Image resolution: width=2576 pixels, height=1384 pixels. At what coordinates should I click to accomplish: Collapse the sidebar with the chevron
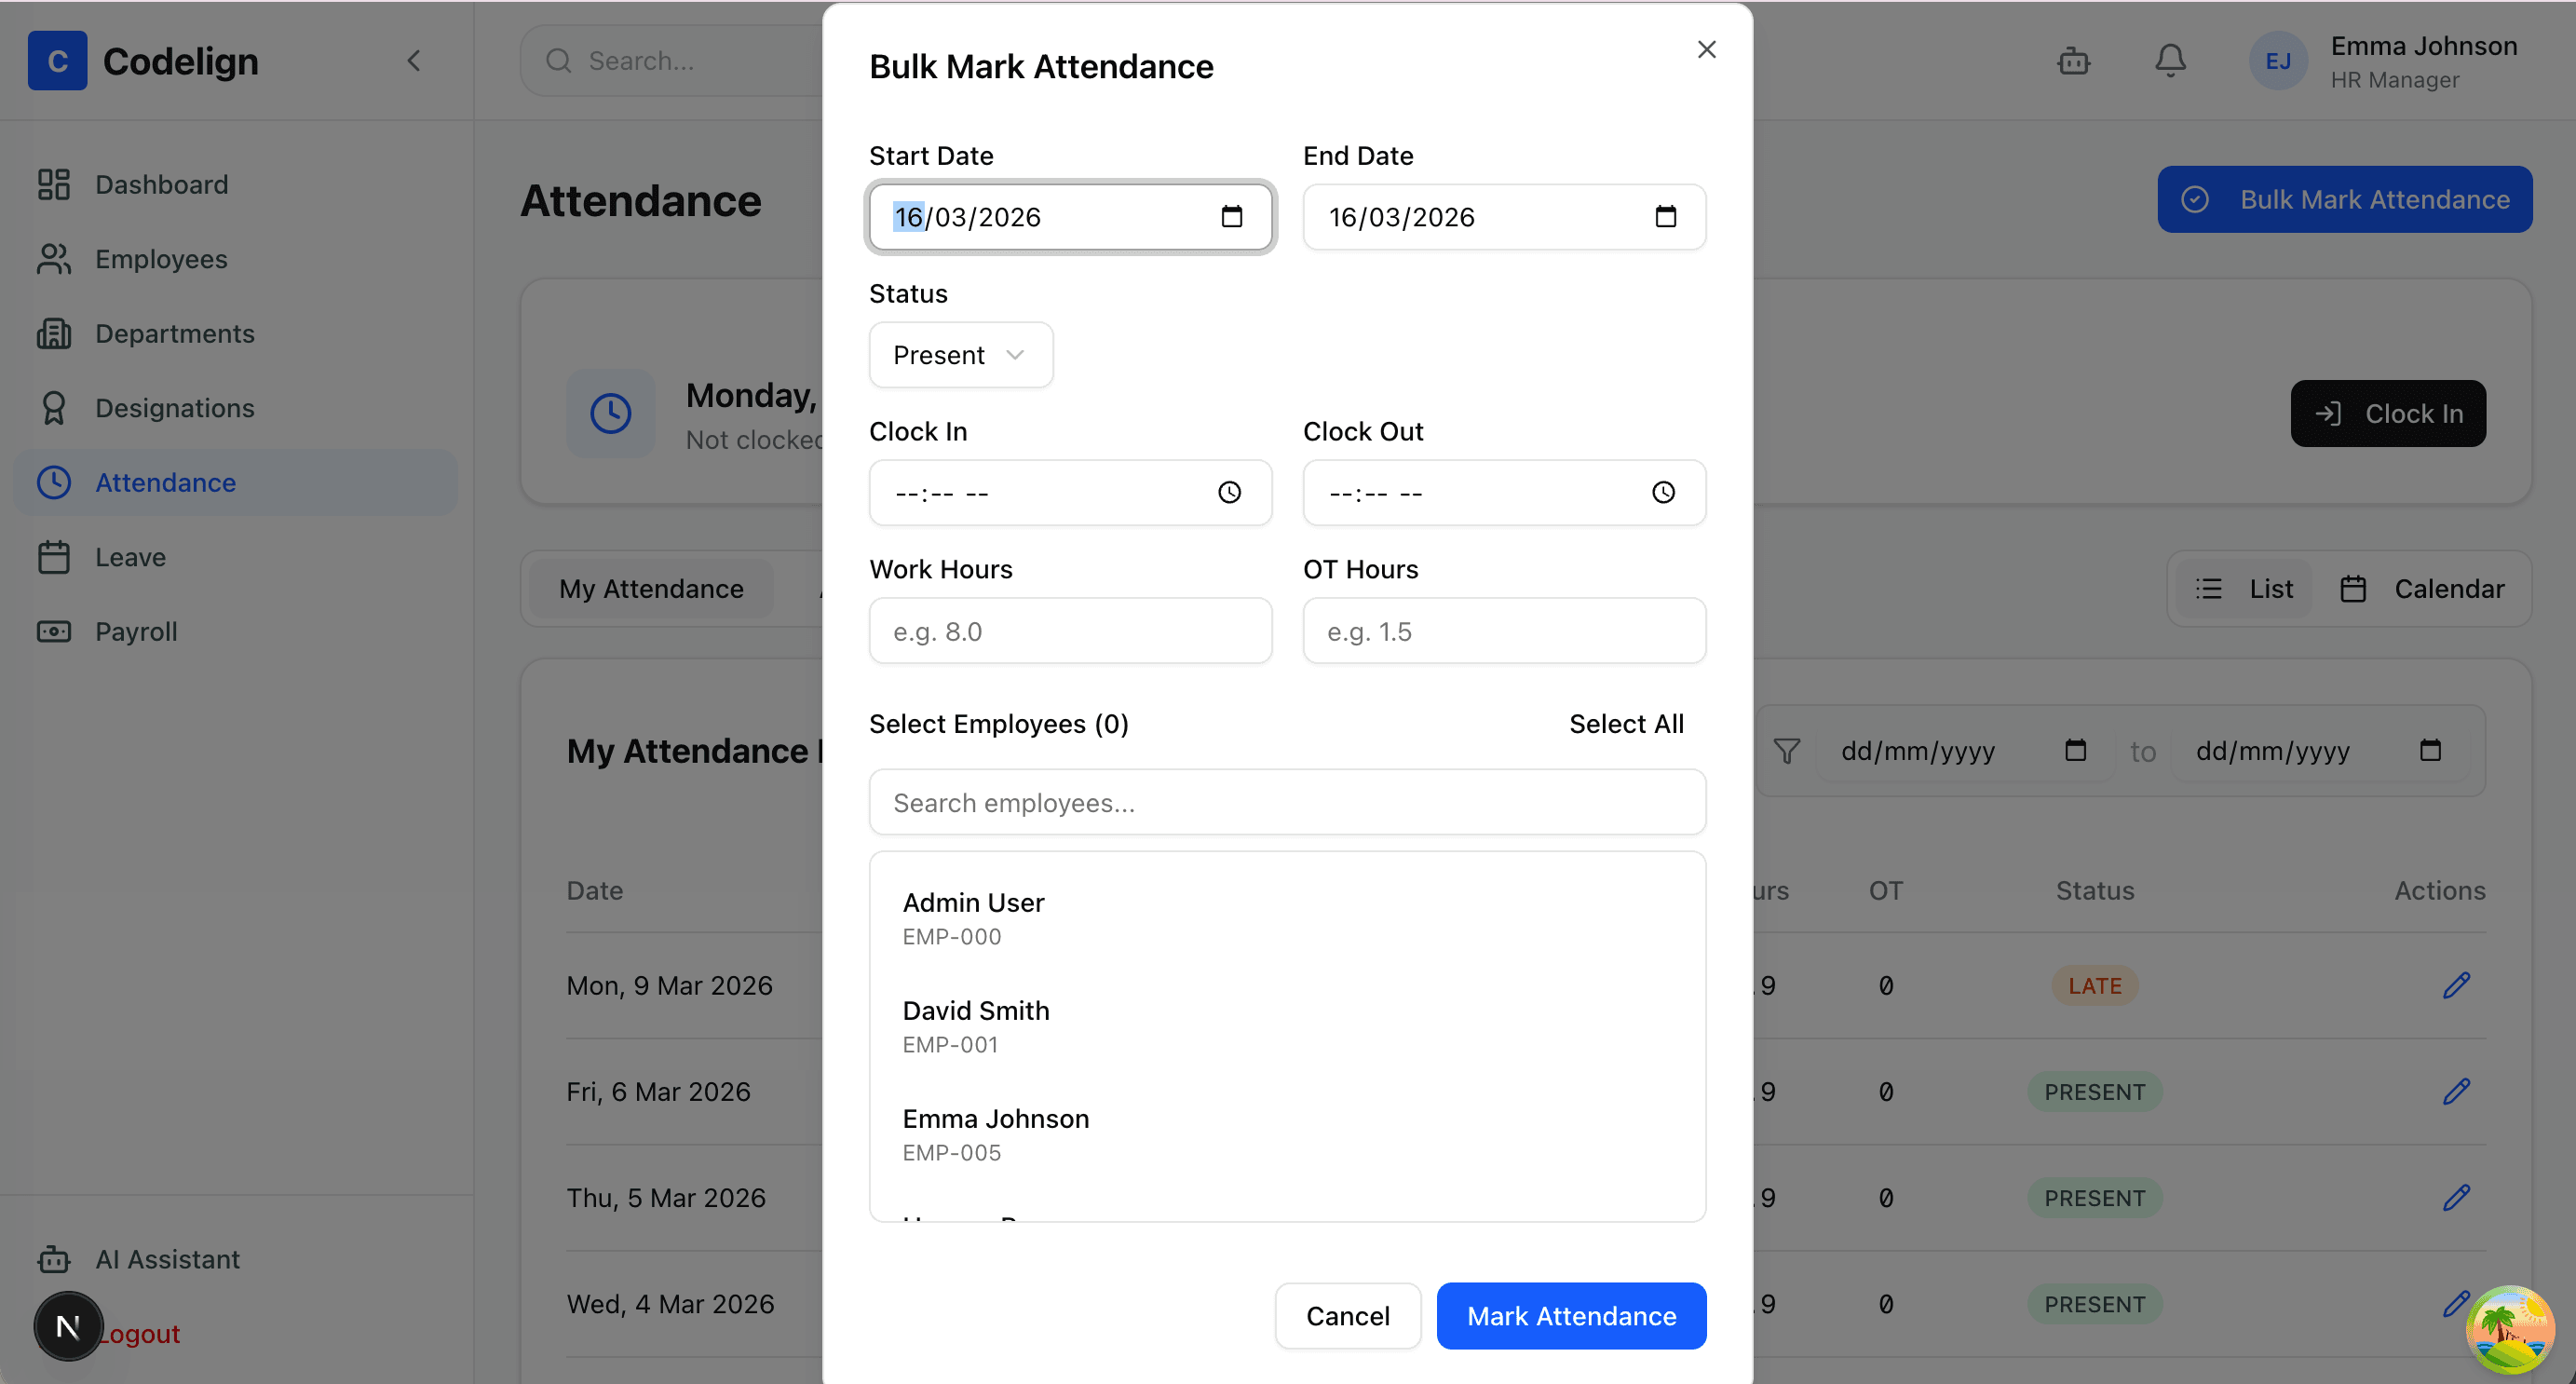point(416,60)
